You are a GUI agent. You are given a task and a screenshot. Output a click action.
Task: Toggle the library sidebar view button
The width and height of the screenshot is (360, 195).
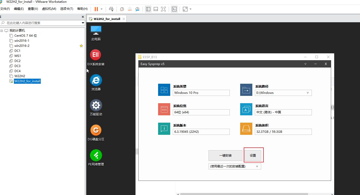[148, 9]
